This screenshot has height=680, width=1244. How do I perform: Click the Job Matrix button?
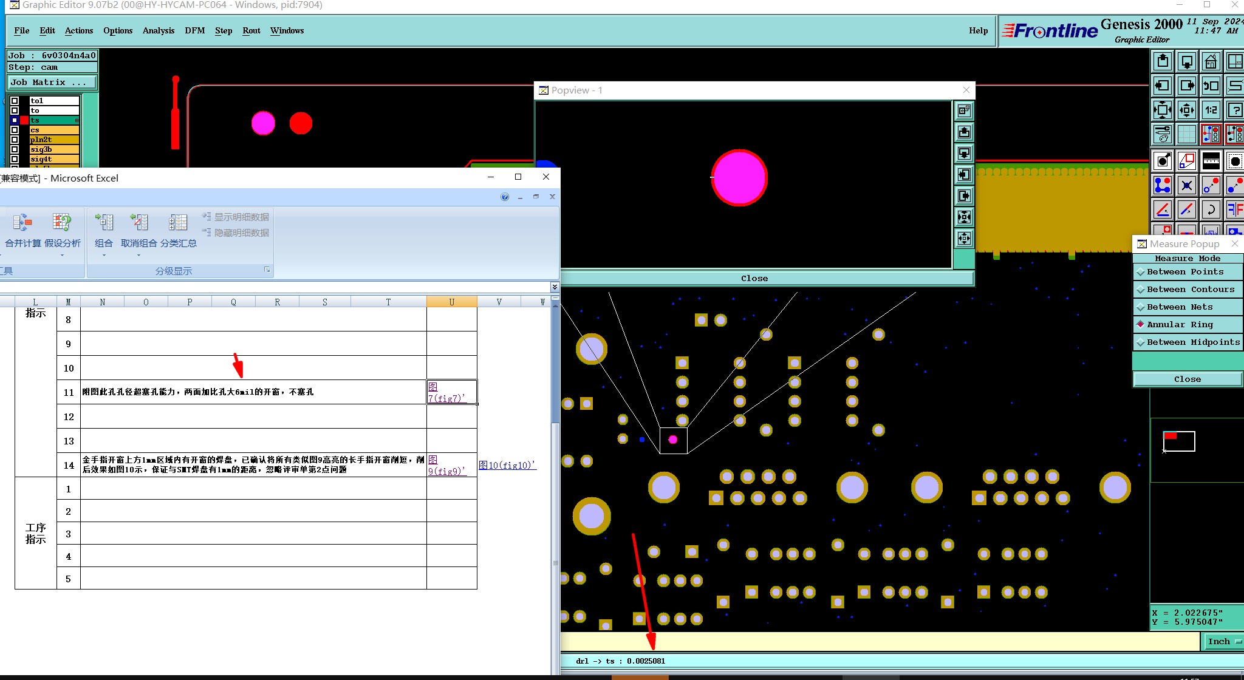click(x=51, y=82)
